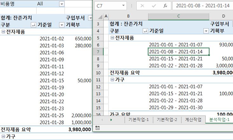
Task: Collapse the 가구 group in right pivot table
Action: point(112,80)
